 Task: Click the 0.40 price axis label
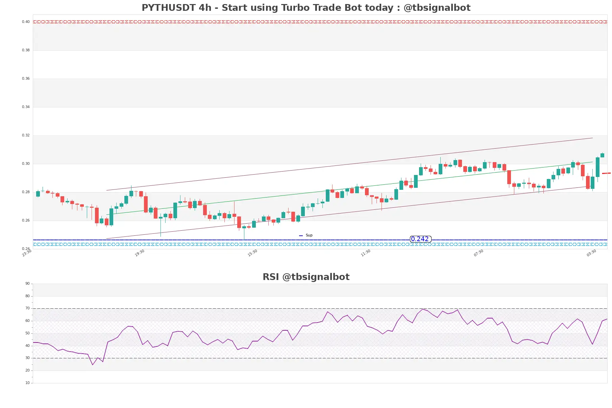coord(26,22)
